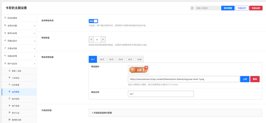Open the 社交登录 settings page
This screenshot has width=266, height=123.
coord(19,85)
